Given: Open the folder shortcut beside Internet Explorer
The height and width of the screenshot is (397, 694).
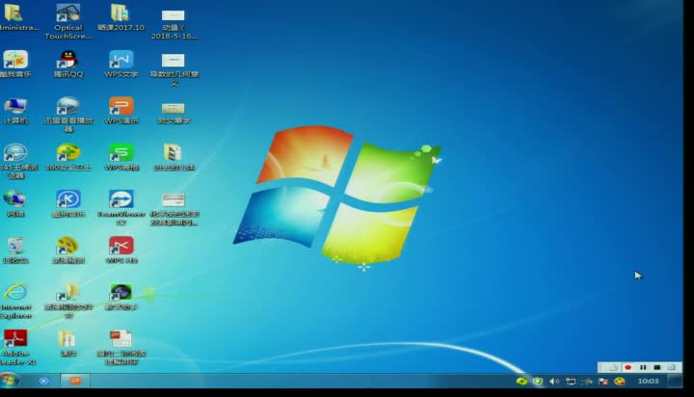Looking at the screenshot, I should (x=68, y=301).
